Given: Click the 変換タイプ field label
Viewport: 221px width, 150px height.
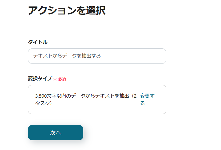Looking at the screenshot, I should [x=40, y=79].
